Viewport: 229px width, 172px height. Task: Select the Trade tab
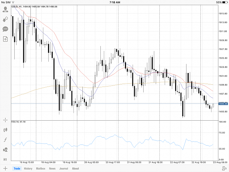(x=17, y=168)
